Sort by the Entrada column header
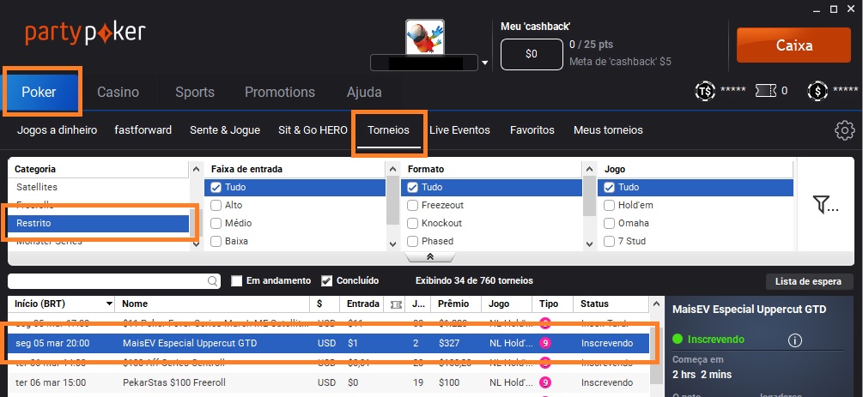863x397 pixels. pos(362,304)
